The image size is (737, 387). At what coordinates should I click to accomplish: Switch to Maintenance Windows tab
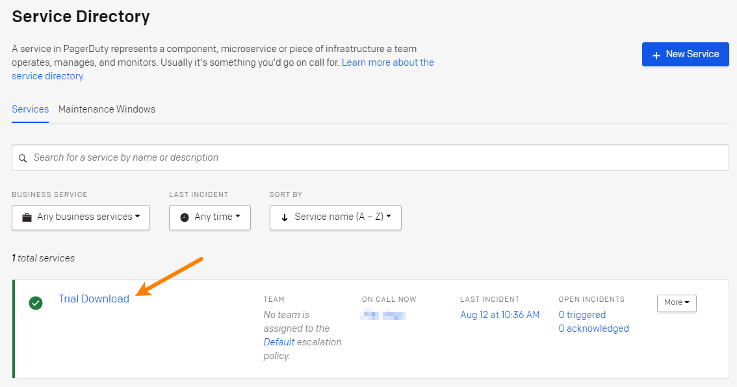pyautogui.click(x=107, y=109)
